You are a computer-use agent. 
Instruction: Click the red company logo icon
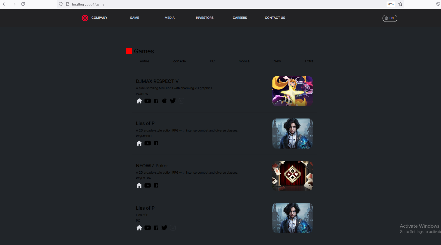pos(85,18)
